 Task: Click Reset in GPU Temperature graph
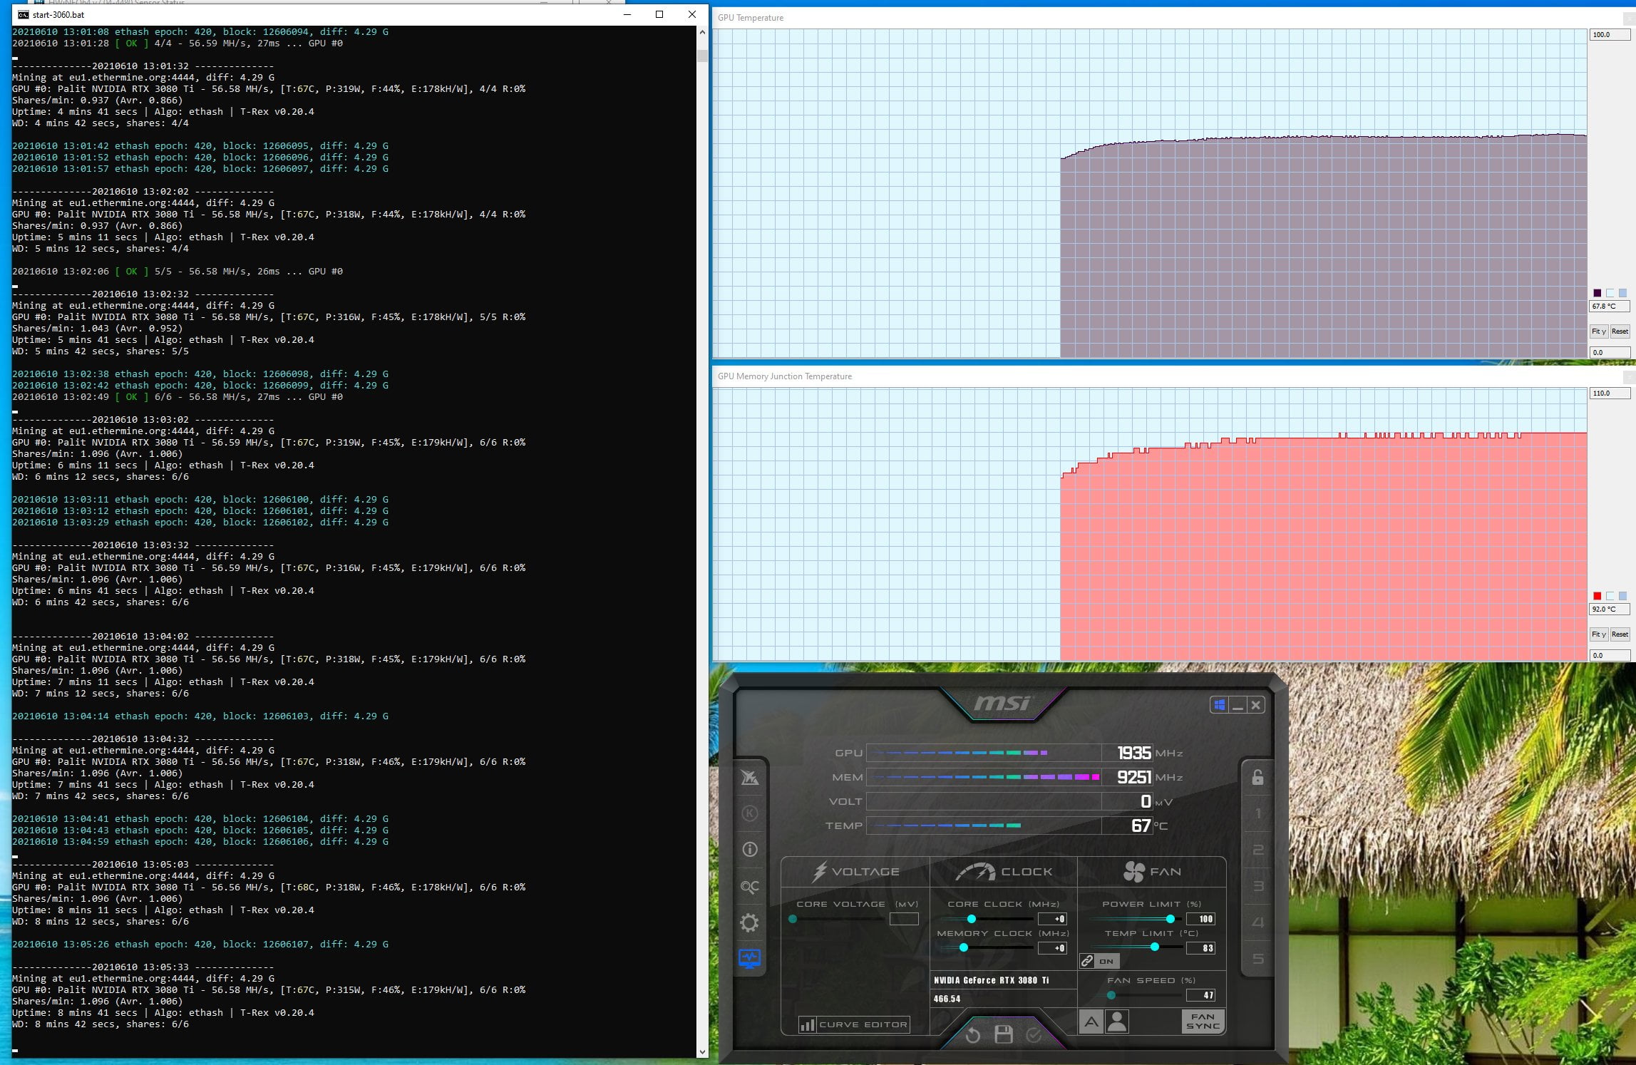click(x=1620, y=331)
